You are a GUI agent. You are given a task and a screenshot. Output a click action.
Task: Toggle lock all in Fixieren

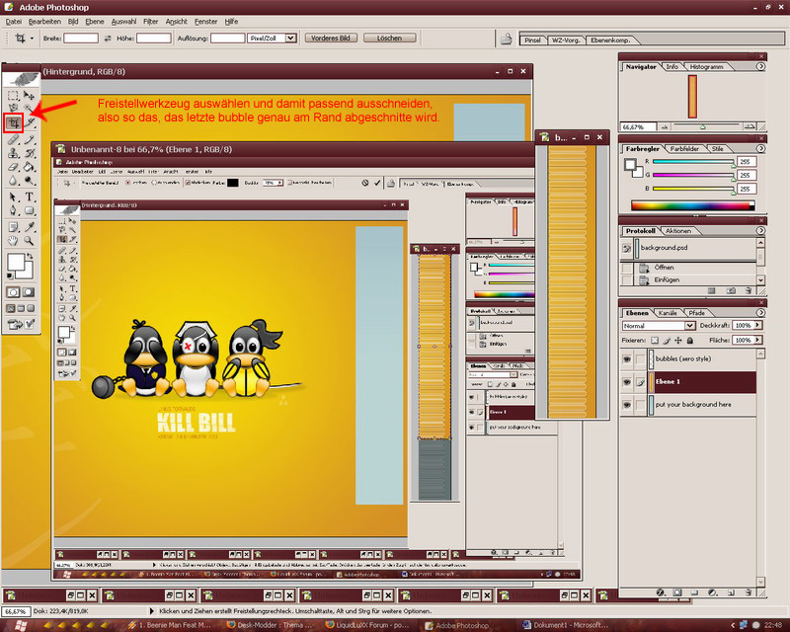(690, 340)
